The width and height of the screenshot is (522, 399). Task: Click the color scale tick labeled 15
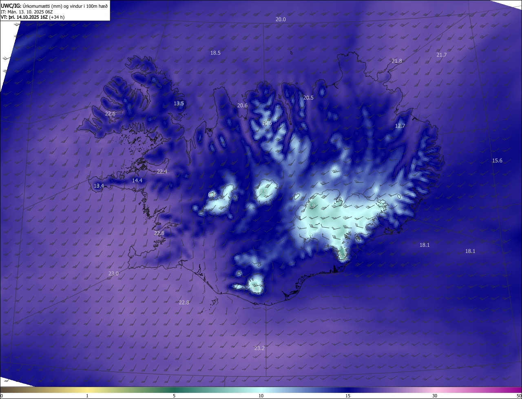pyautogui.click(x=348, y=396)
